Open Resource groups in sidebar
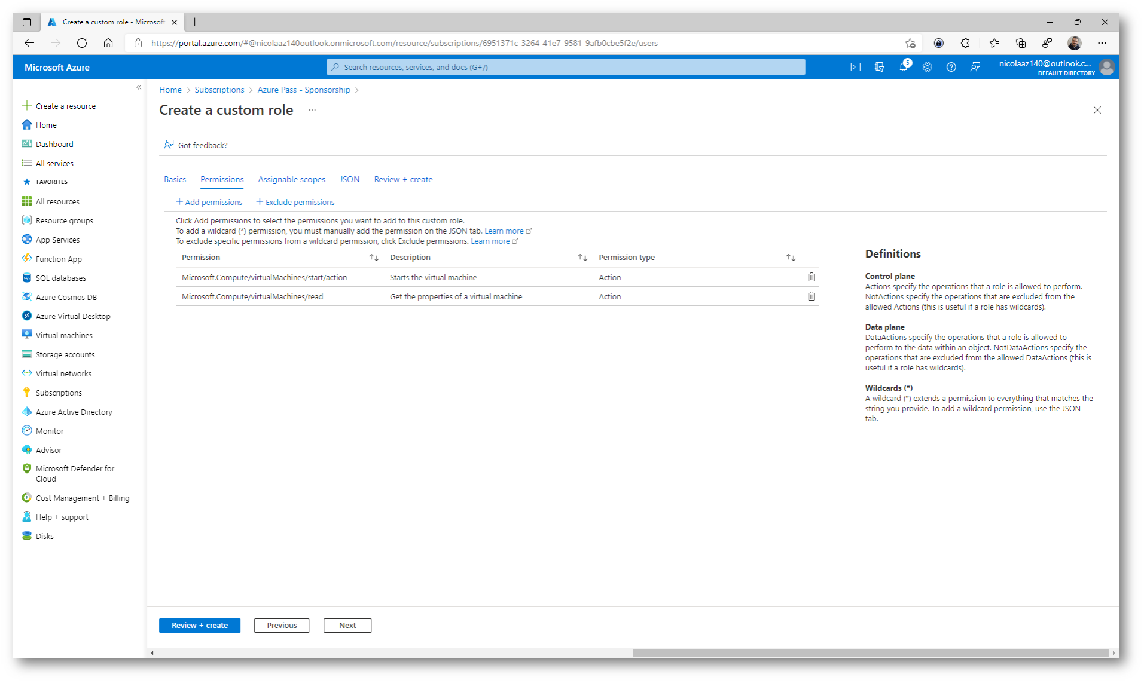Viewport: 1144px width, 683px height. (x=57, y=220)
